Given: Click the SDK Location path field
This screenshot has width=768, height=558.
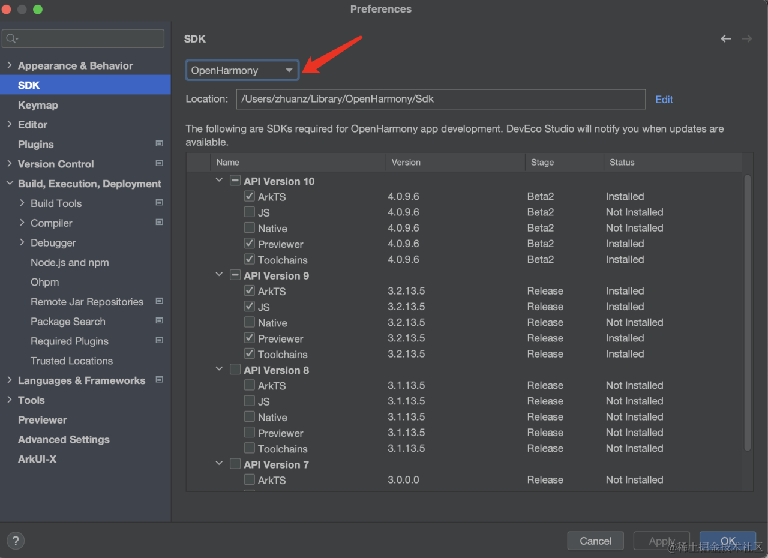Looking at the screenshot, I should click(440, 99).
